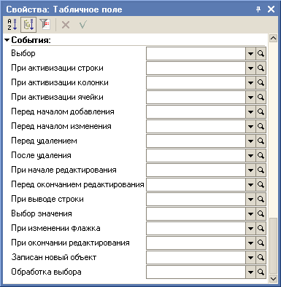Open dropdown for После удаления
Viewport: 281px width, 287px height.
pyautogui.click(x=250, y=156)
